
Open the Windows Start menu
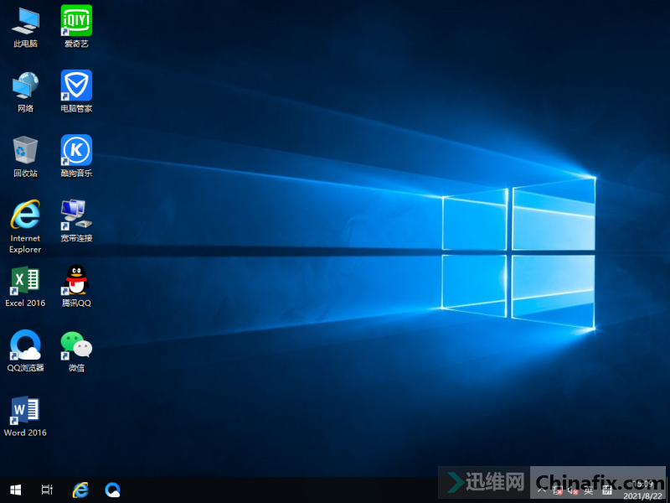coord(16,490)
